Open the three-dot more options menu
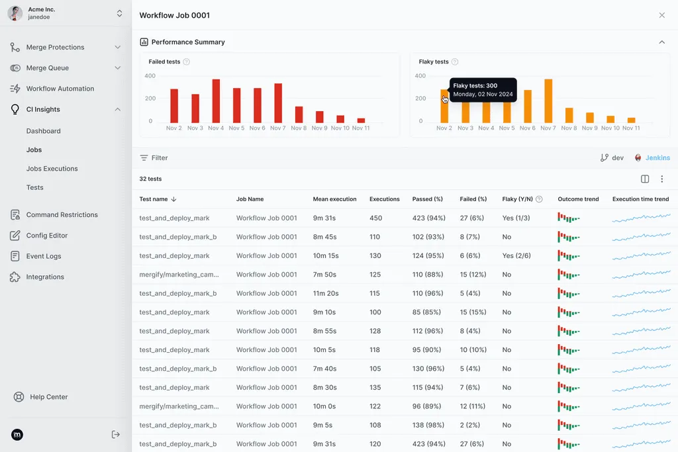Image resolution: width=678 pixels, height=452 pixels. [x=661, y=179]
